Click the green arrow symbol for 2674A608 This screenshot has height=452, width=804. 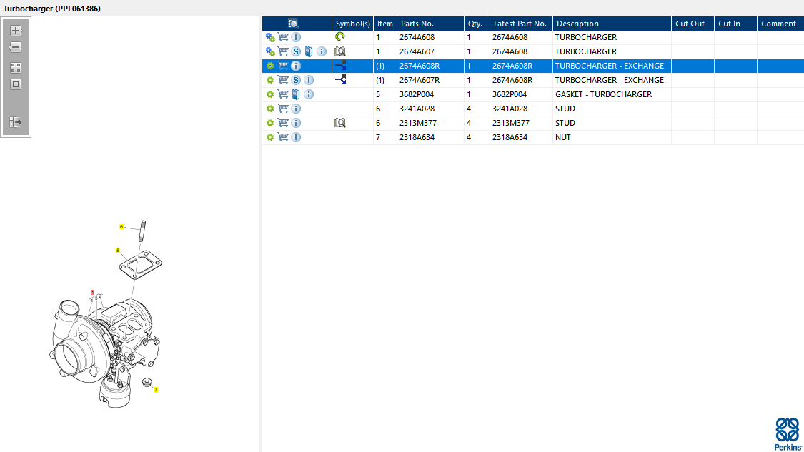340,36
